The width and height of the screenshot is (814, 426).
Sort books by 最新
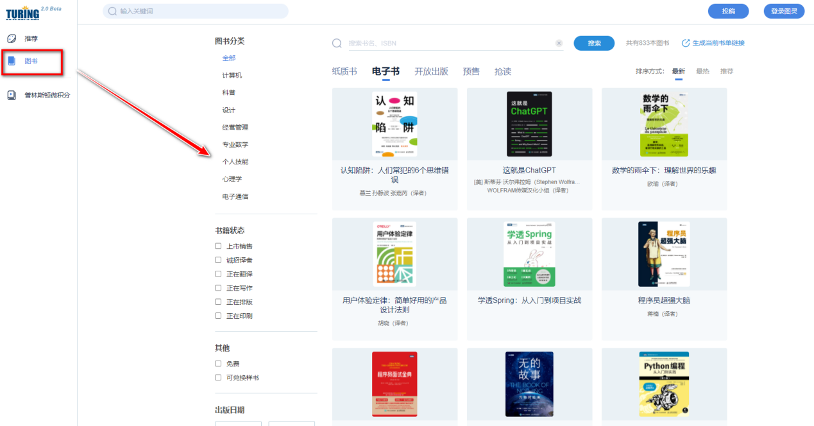pyautogui.click(x=678, y=71)
